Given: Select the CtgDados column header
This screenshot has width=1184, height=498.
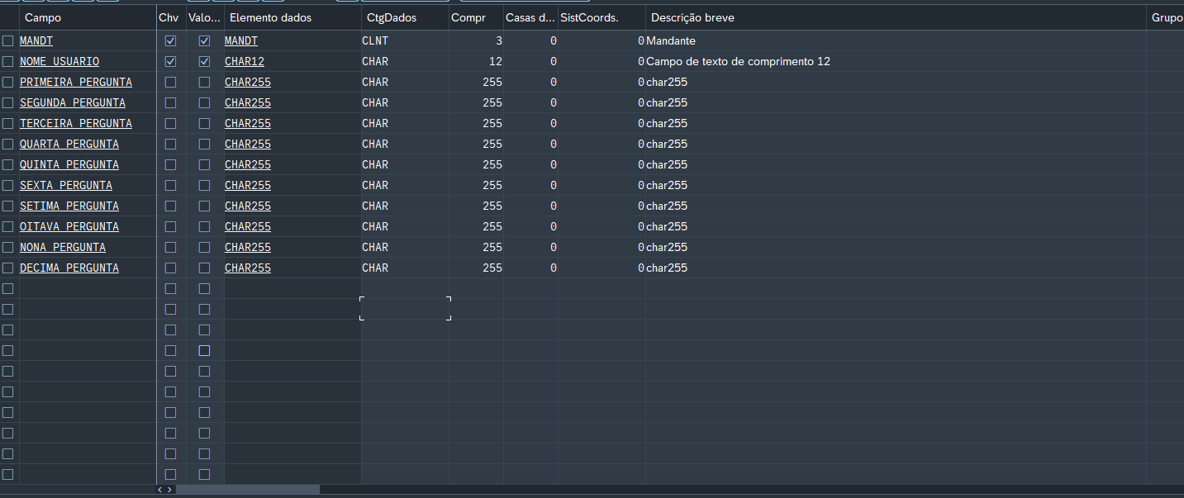Looking at the screenshot, I should click(x=391, y=17).
